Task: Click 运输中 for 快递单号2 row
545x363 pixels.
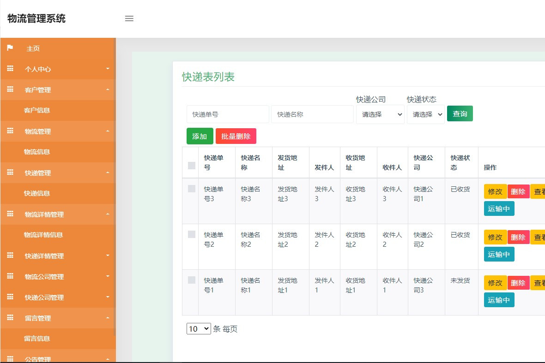Action: click(x=499, y=255)
